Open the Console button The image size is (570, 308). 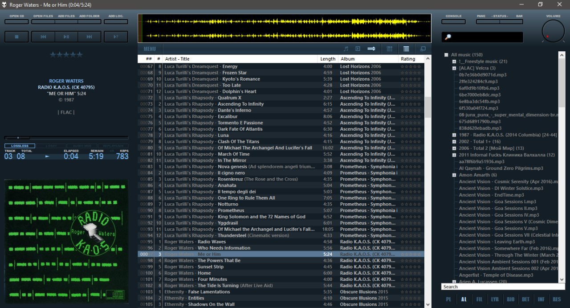point(453,21)
